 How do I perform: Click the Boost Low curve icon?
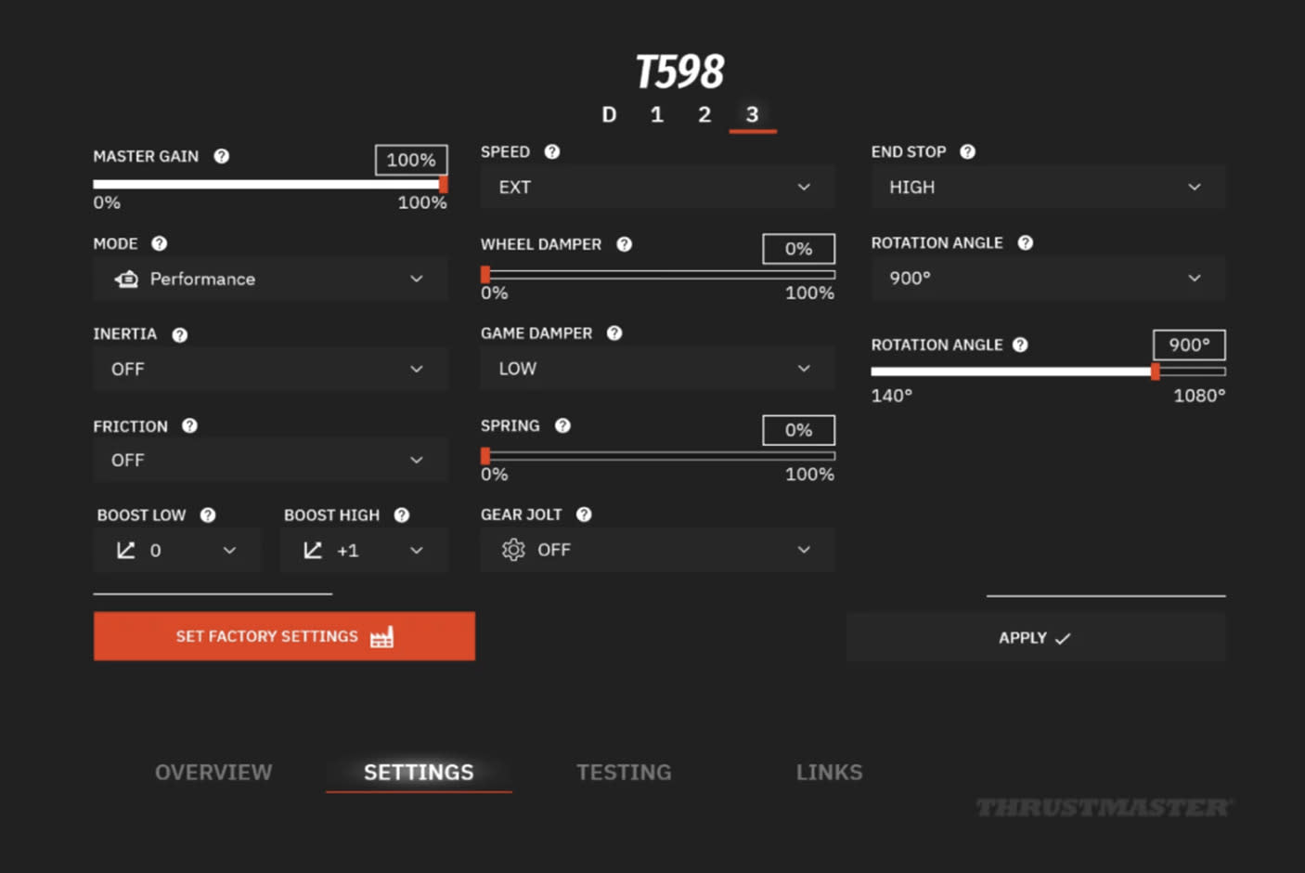click(x=125, y=551)
